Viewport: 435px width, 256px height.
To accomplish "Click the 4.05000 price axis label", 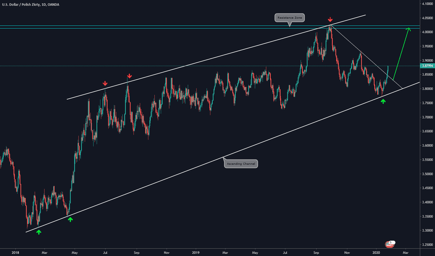I will coord(428,18).
